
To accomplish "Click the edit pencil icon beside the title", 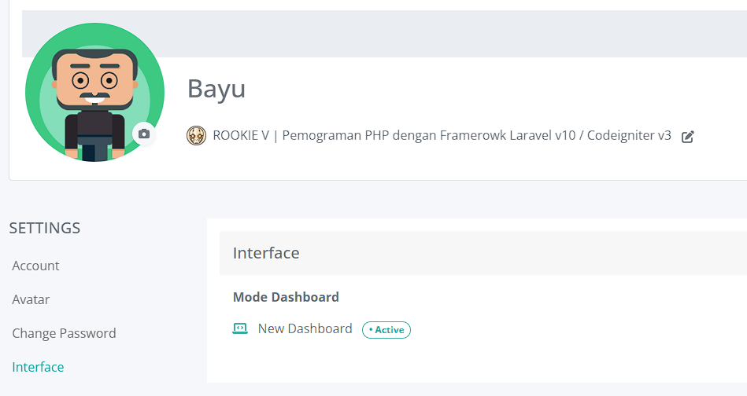I will (688, 136).
